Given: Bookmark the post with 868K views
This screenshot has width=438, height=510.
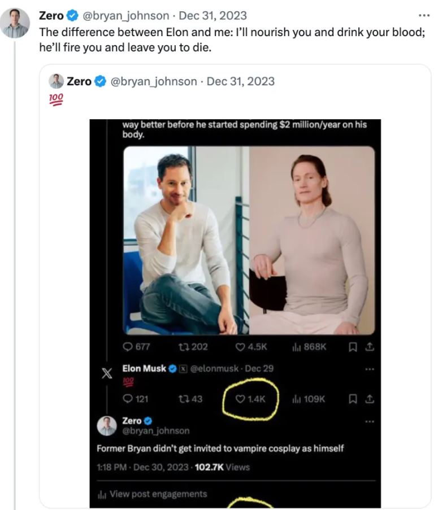Looking at the screenshot, I should click(353, 347).
